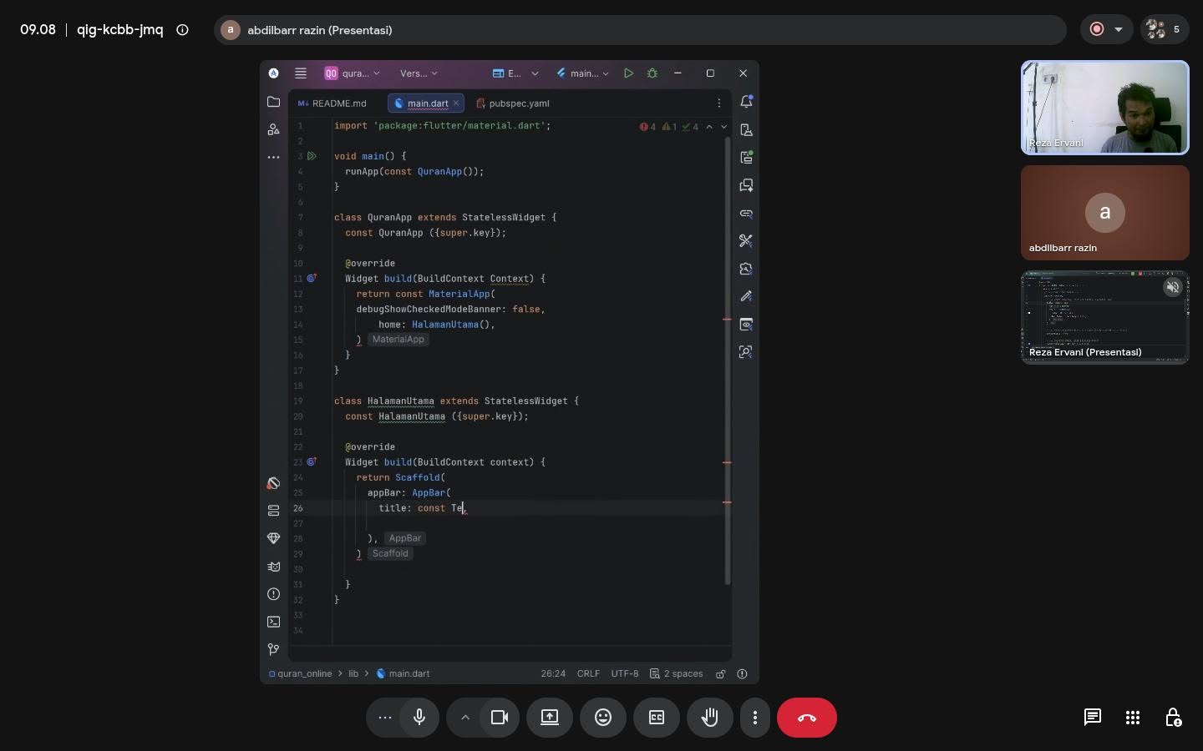
Task: Go to next highlighted error arrow
Action: point(723,127)
